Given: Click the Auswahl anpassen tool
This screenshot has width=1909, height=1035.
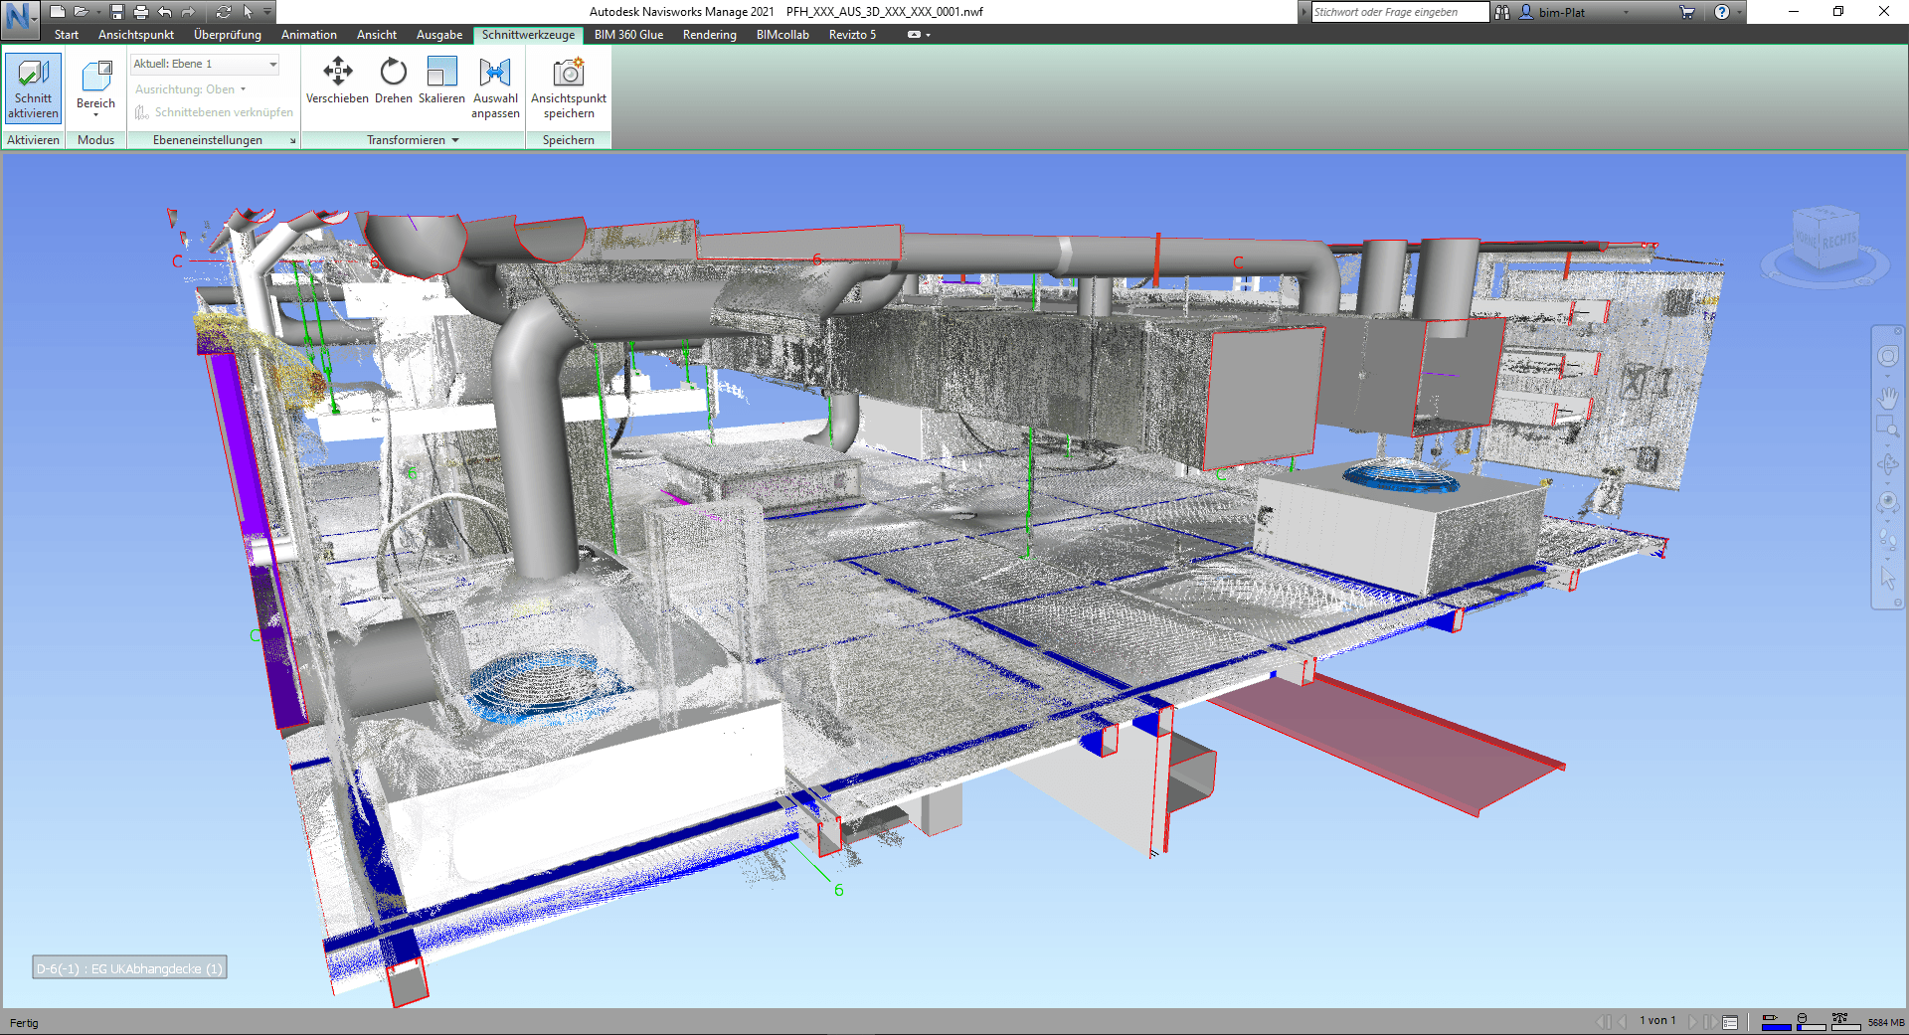Looking at the screenshot, I should [x=495, y=87].
